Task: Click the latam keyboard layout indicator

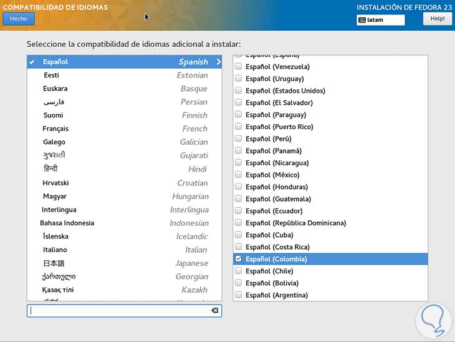Action: pyautogui.click(x=380, y=20)
